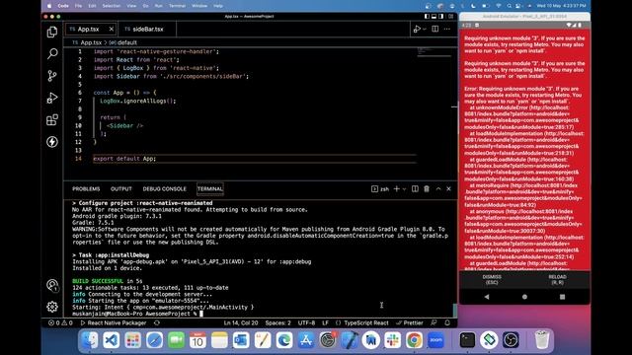Select the TERMINAL panel tab
Screen dimensions: 632x355
pos(210,188)
